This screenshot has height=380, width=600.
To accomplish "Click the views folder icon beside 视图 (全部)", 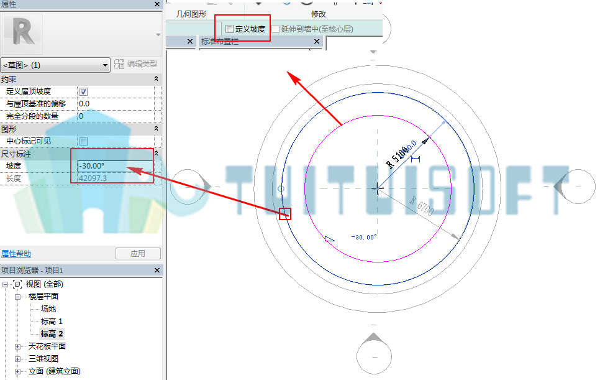I will tap(17, 284).
